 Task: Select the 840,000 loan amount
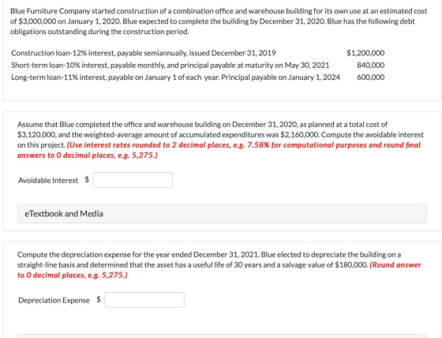[371, 66]
